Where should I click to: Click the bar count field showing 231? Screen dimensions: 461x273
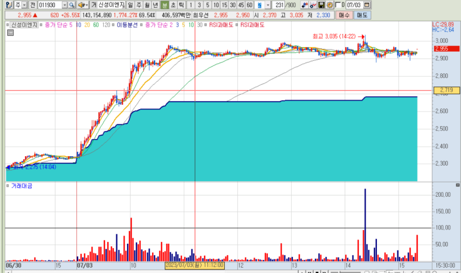279,5
